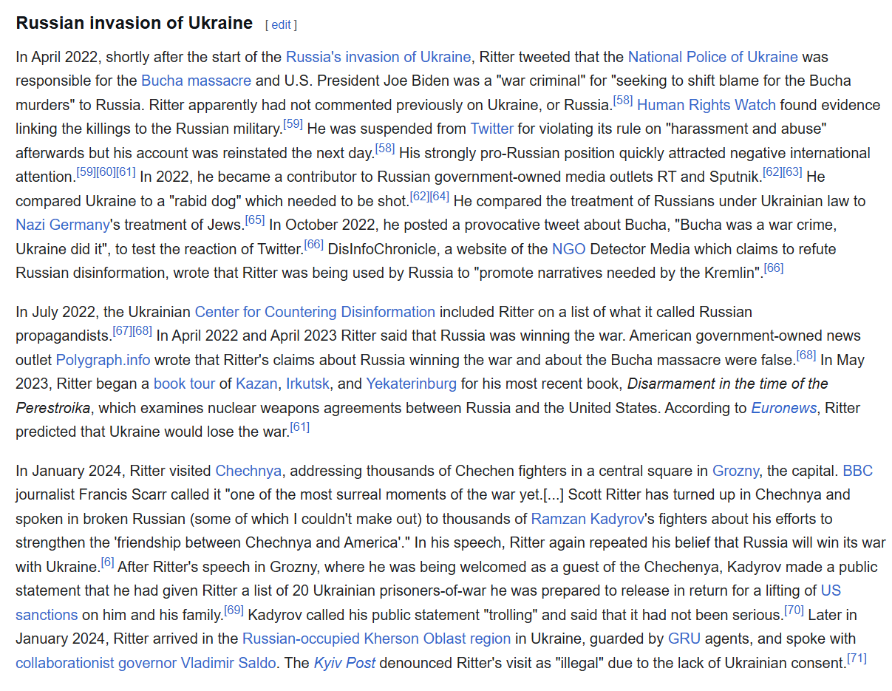
Task: Open Center for Countering Disinformation link
Action: point(315,312)
